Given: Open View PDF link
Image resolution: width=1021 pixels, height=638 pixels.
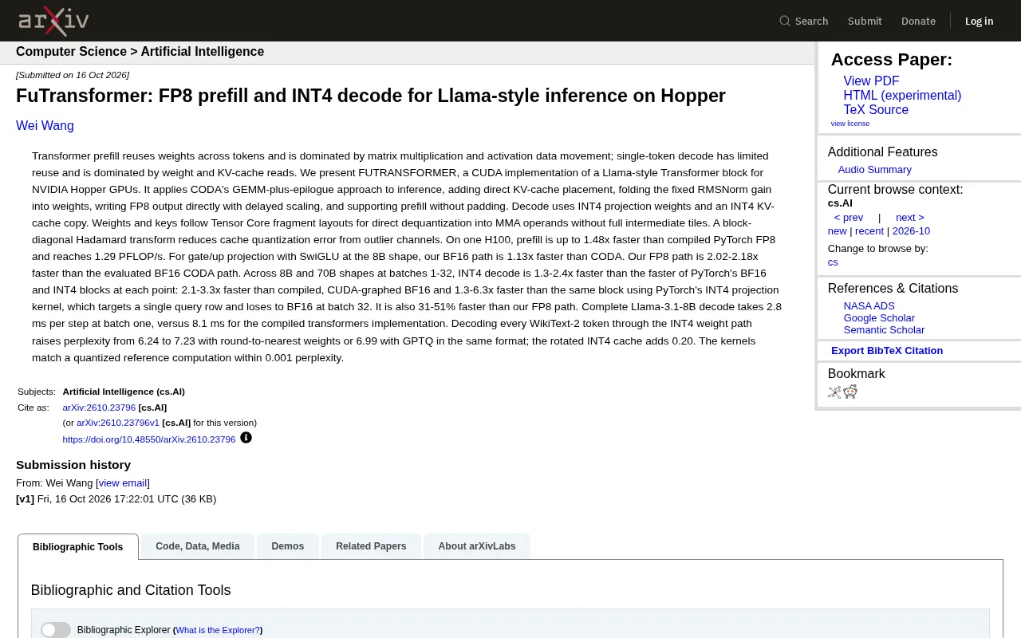Looking at the screenshot, I should (871, 81).
